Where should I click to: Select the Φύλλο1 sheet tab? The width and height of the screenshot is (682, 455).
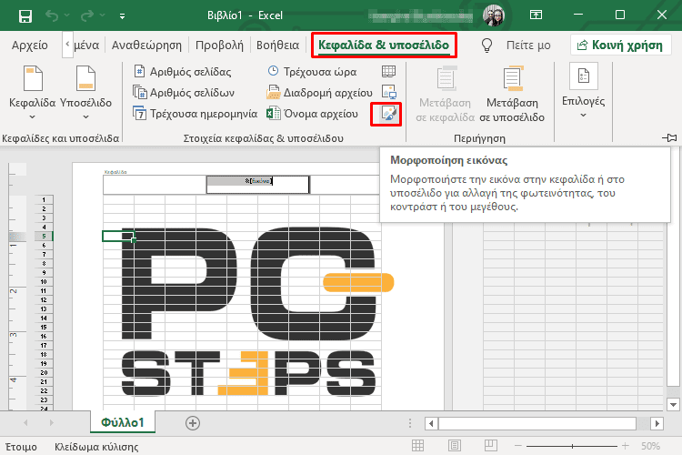[x=123, y=422]
